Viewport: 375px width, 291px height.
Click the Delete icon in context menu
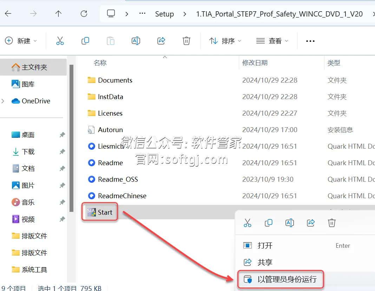[x=332, y=223]
